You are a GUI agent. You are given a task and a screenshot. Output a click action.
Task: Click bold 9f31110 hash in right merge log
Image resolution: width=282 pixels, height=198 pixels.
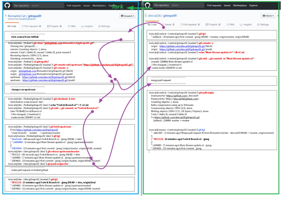pyautogui.click(x=159, y=139)
